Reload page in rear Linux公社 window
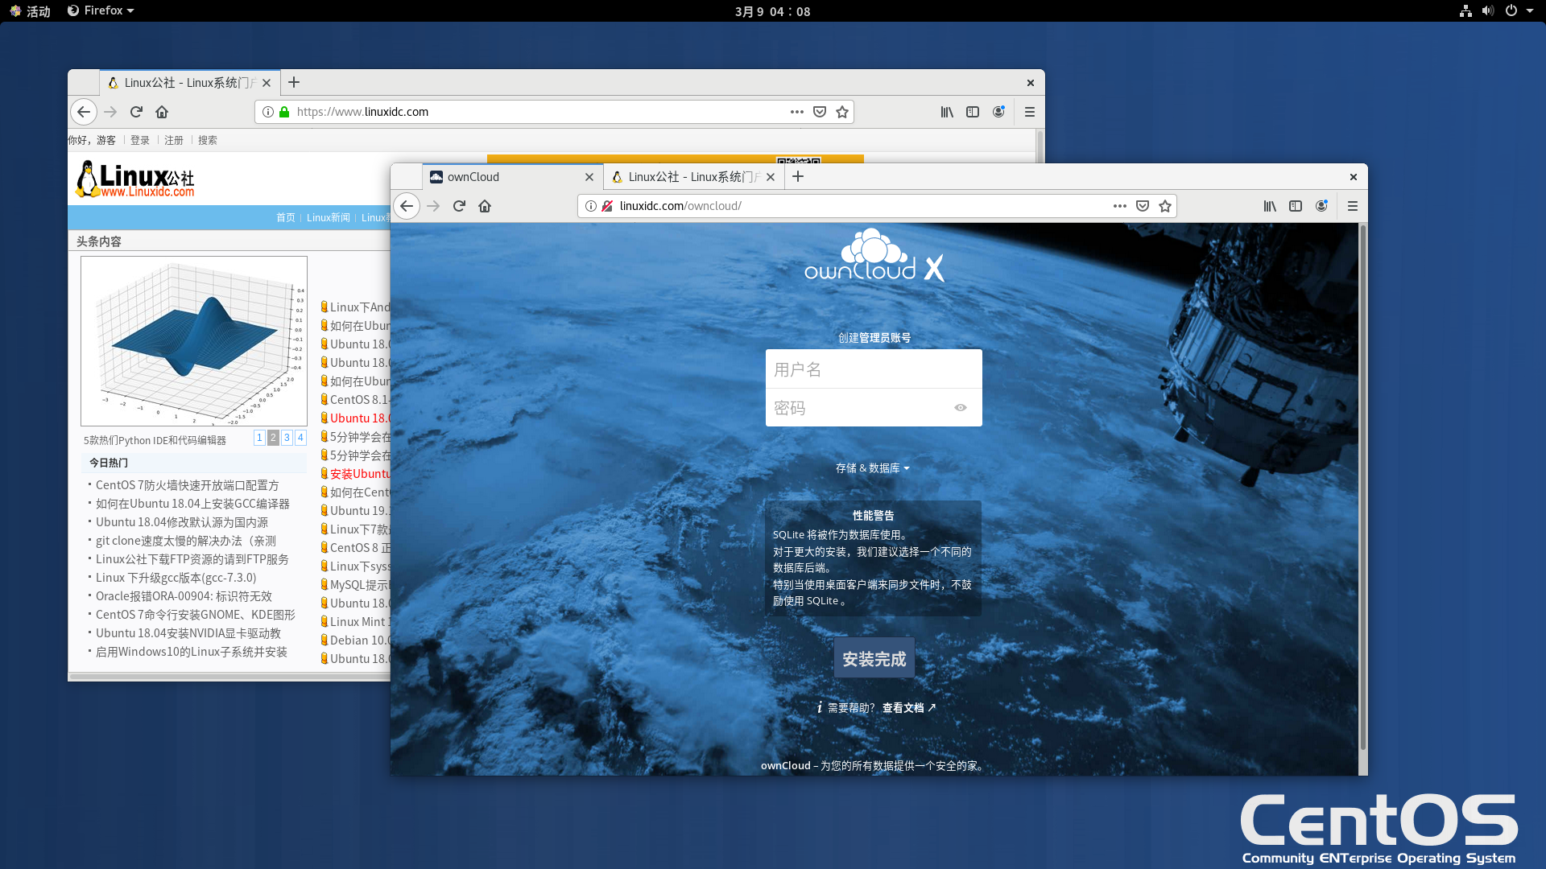Screen dimensions: 1546x869 click(x=136, y=112)
